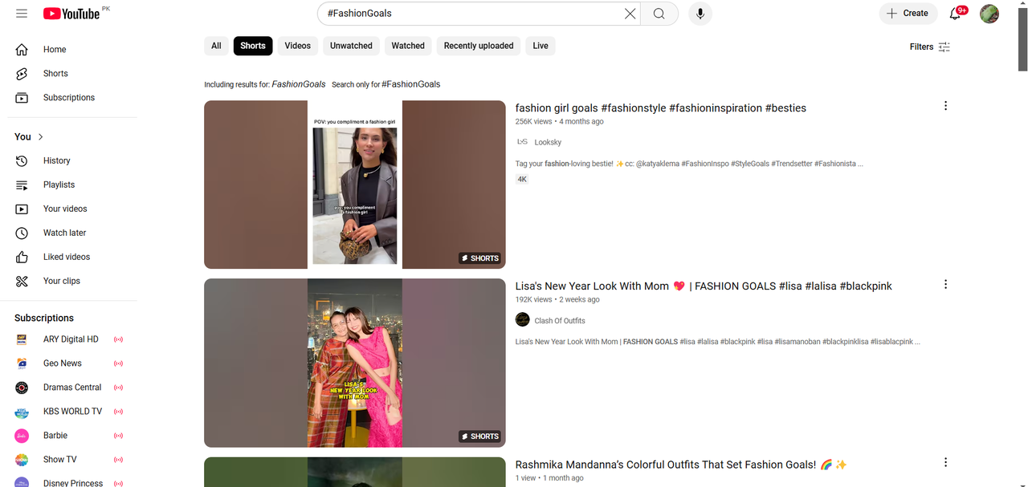The image size is (1028, 487).
Task: Click the Home icon in sidebar
Action: (22, 50)
